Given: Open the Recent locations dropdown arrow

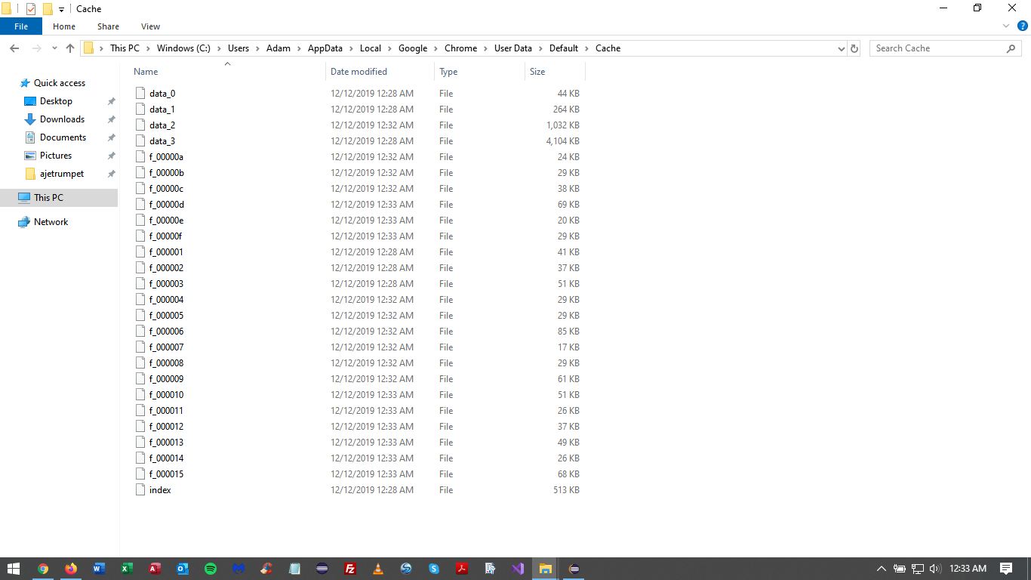Looking at the screenshot, I should [54, 48].
